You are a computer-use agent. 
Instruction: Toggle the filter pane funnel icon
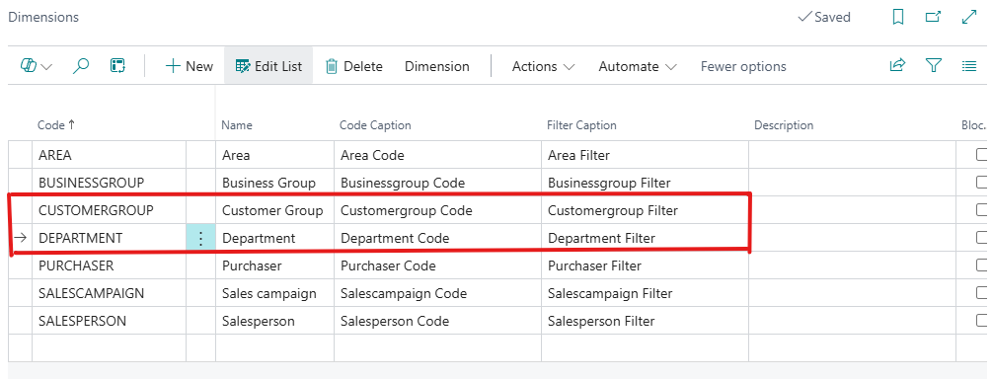(x=934, y=65)
